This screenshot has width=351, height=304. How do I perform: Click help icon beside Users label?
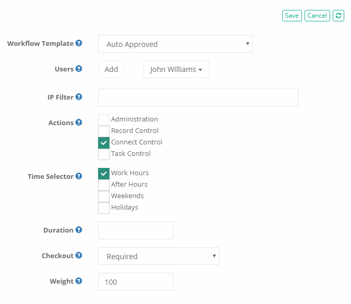coord(79,69)
